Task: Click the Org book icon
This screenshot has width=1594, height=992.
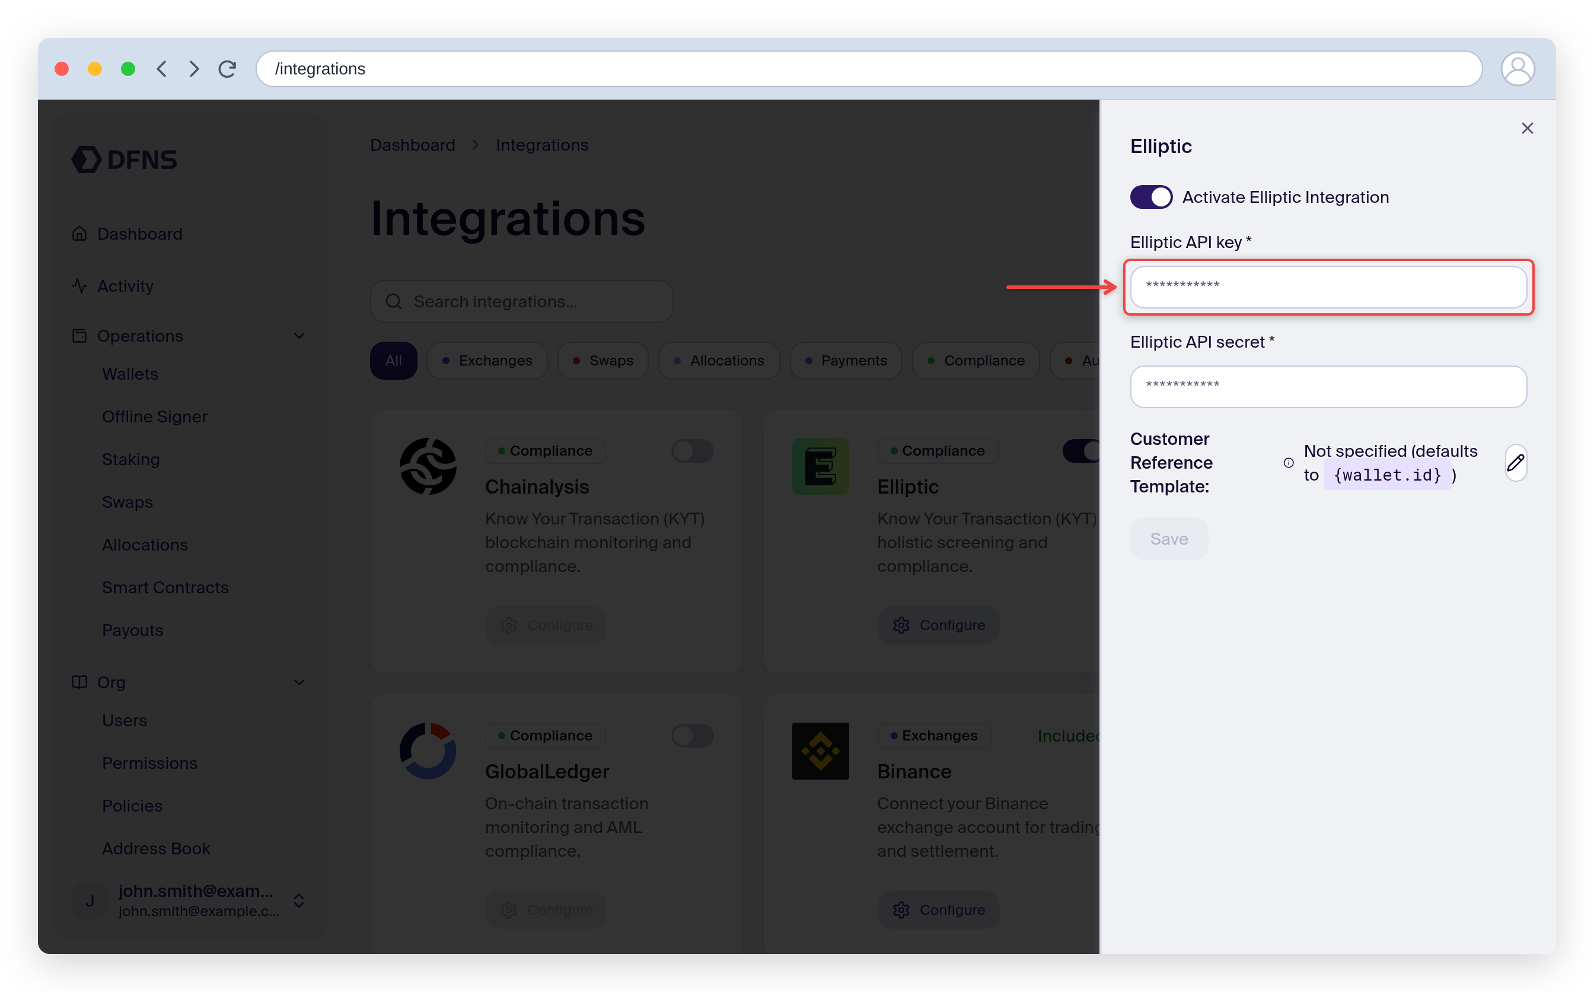Action: 79,682
